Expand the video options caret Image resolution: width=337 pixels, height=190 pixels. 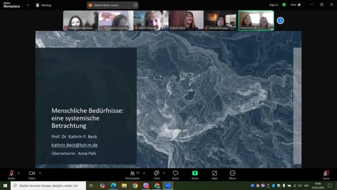(x=40, y=173)
